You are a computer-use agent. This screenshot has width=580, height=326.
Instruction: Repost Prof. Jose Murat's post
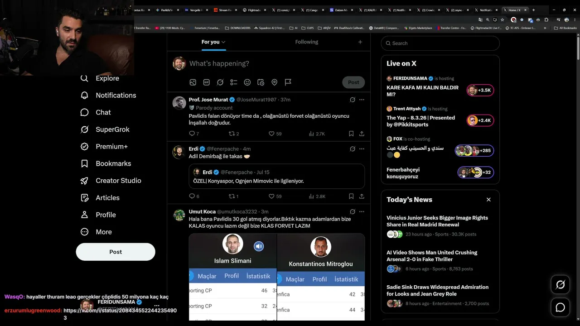(x=234, y=134)
